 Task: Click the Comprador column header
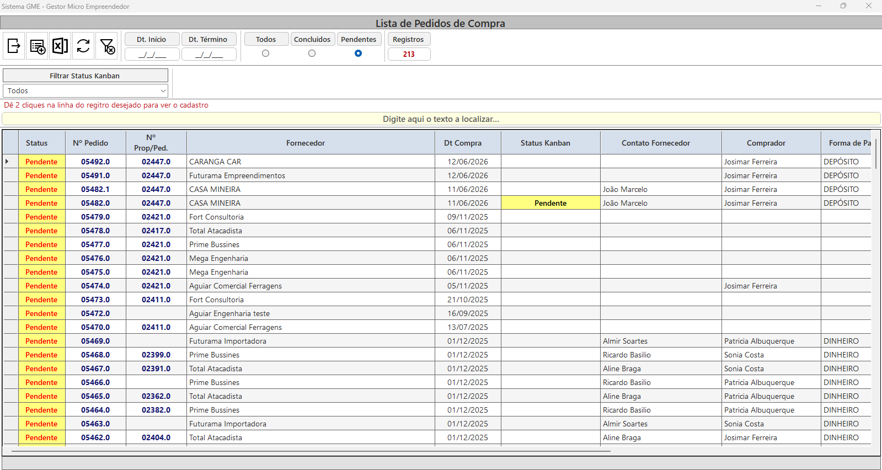(771, 143)
